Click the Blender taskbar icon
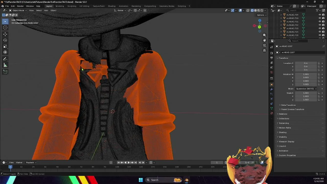Viewport: 327px width, 184px height. pos(186,180)
